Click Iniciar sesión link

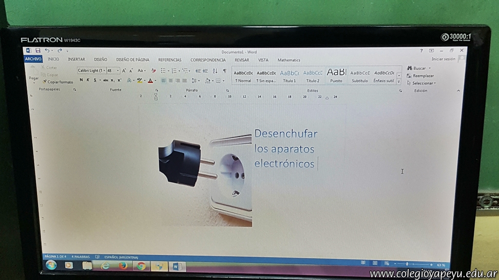443,59
